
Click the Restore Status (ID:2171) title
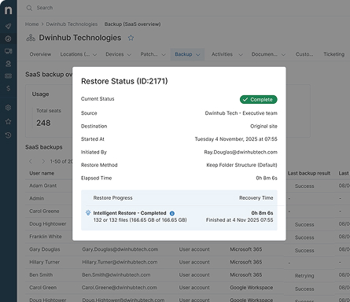[124, 81]
